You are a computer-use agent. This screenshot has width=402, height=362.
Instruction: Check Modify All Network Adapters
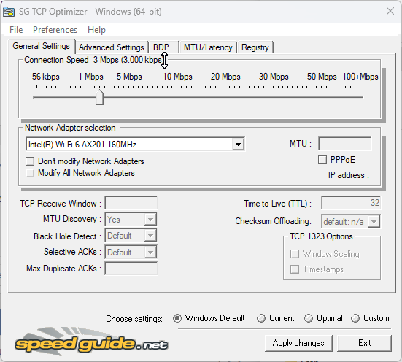(30, 173)
